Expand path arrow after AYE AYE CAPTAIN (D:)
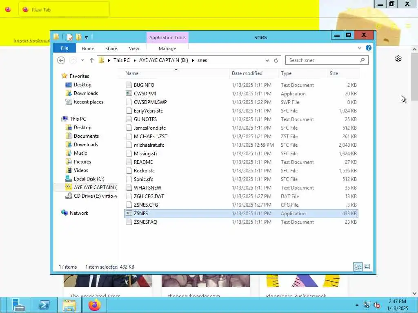This screenshot has height=313, width=418. pyautogui.click(x=193, y=60)
